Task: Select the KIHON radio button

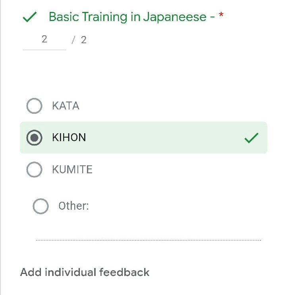Action: coord(34,138)
